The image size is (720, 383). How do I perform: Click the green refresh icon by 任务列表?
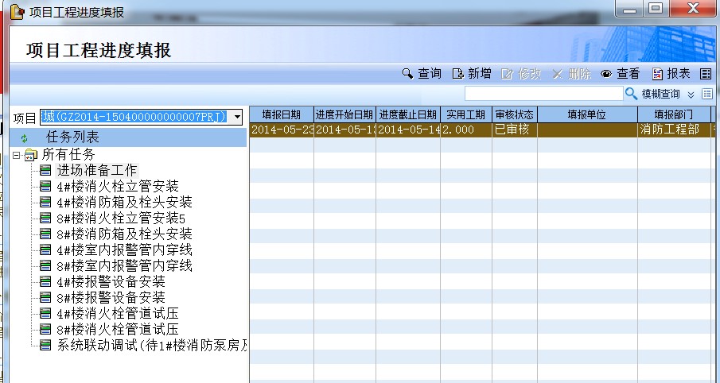tap(24, 138)
